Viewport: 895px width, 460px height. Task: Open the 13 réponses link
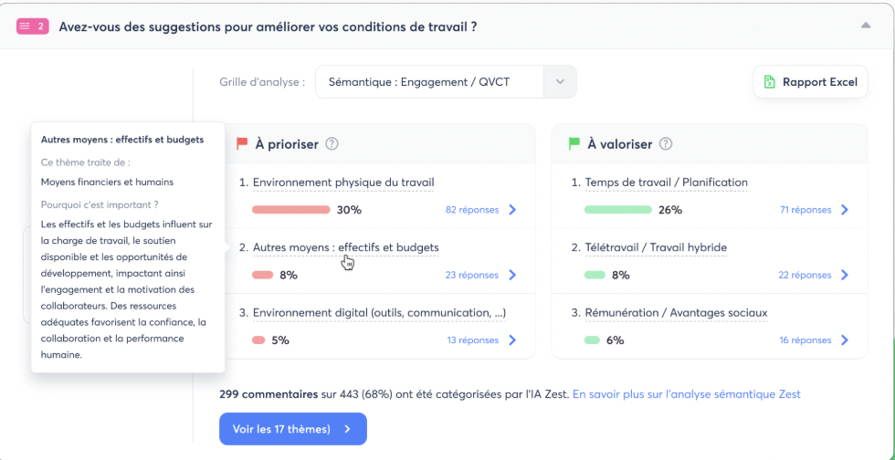tap(472, 340)
